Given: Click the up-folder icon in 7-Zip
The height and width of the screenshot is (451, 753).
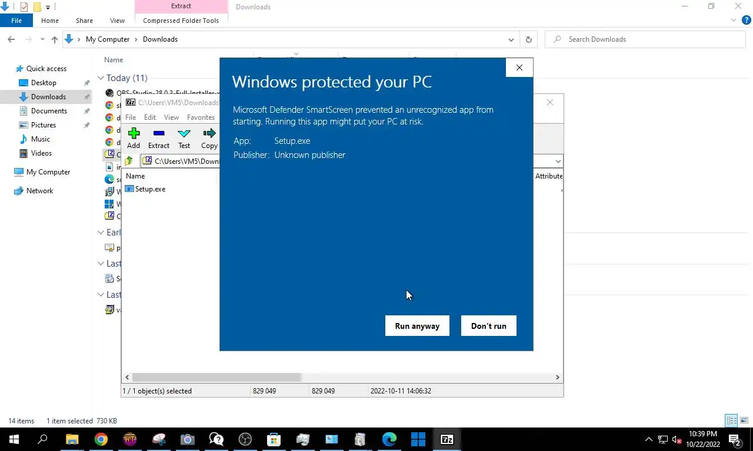Looking at the screenshot, I should click(x=129, y=161).
